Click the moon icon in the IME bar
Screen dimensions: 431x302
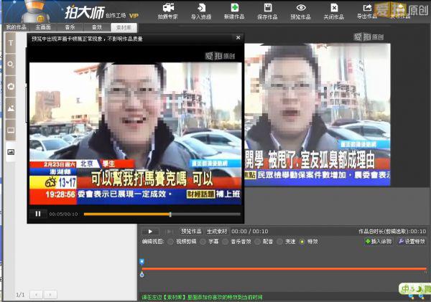[419, 289]
